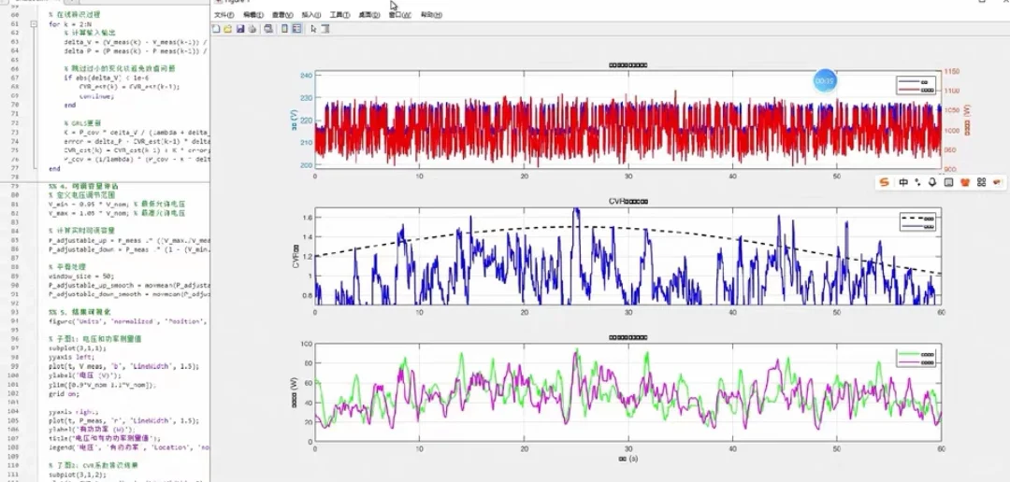1010x482 pixels.
Task: Click the legend box in bottom capacity plot
Action: [916, 359]
